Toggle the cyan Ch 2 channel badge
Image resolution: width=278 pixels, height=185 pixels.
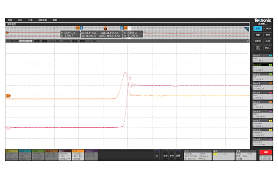pyautogui.click(x=25, y=155)
